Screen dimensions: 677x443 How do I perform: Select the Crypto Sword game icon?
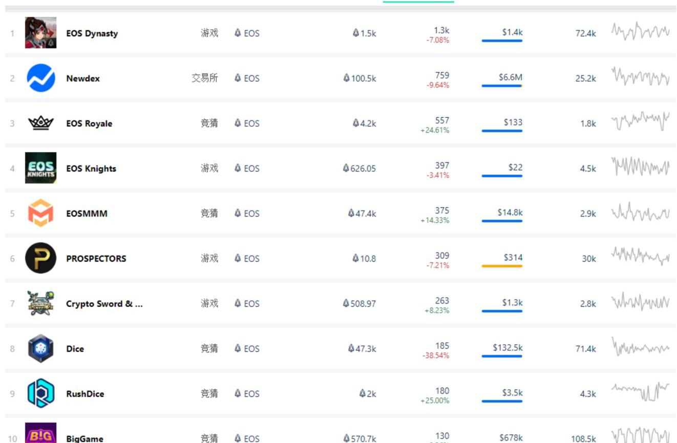[40, 303]
